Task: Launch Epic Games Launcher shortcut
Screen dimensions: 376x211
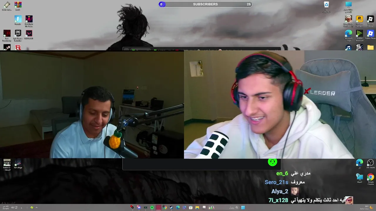Action: click(18, 35)
